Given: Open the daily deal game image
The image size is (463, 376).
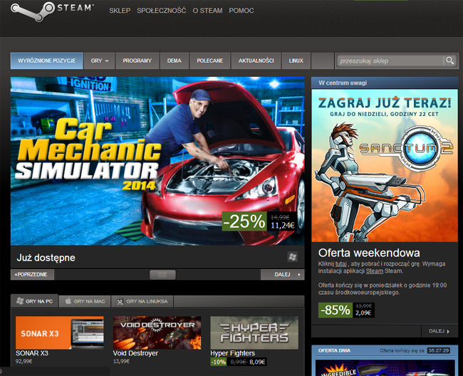Looking at the screenshot, I should (x=385, y=367).
